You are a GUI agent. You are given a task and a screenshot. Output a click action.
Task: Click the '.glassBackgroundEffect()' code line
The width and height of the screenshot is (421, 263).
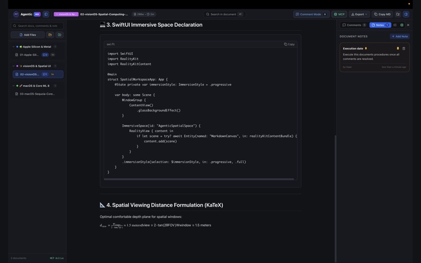click(159, 110)
